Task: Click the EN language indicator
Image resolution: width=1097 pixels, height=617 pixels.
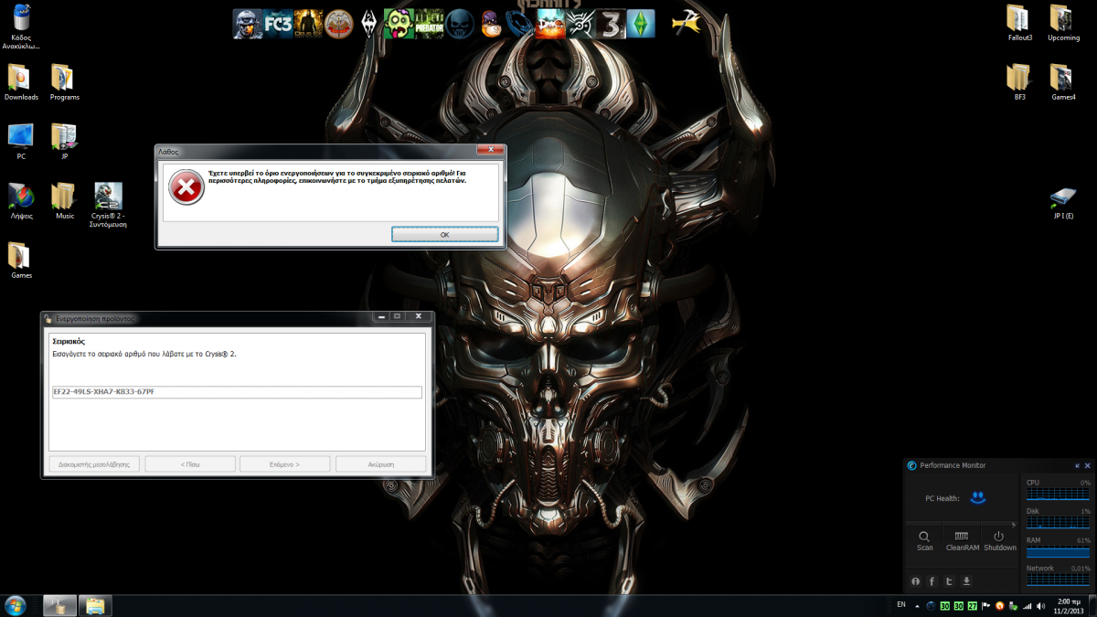Action: pos(901,605)
